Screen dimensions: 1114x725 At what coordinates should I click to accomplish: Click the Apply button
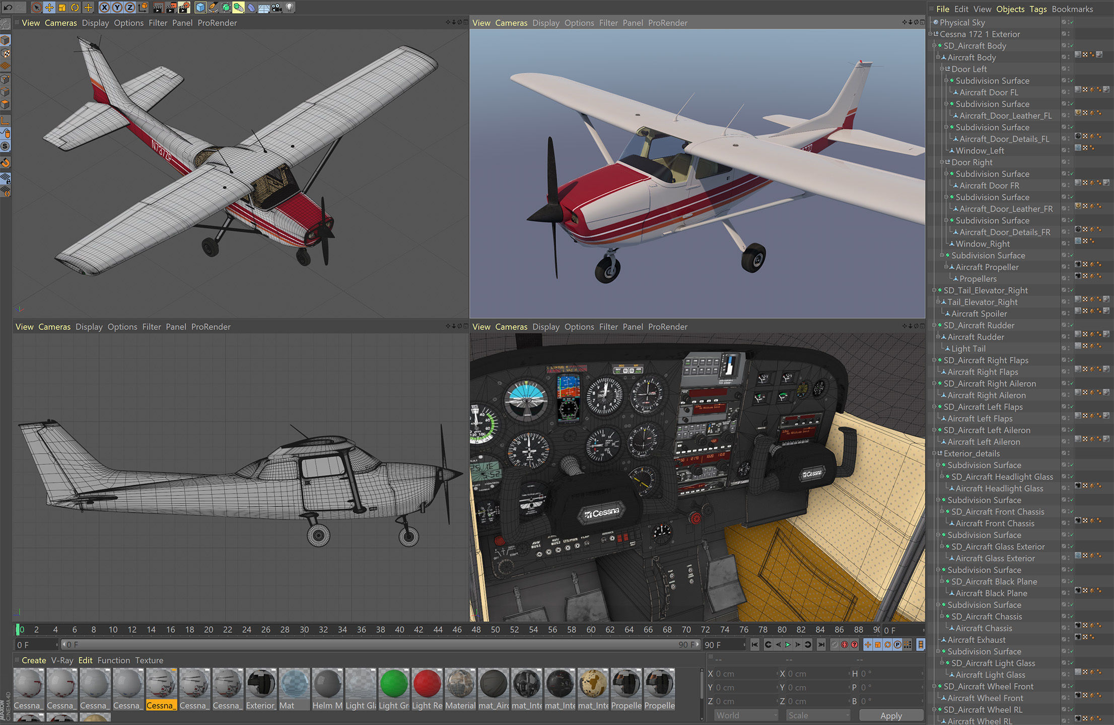pyautogui.click(x=890, y=715)
